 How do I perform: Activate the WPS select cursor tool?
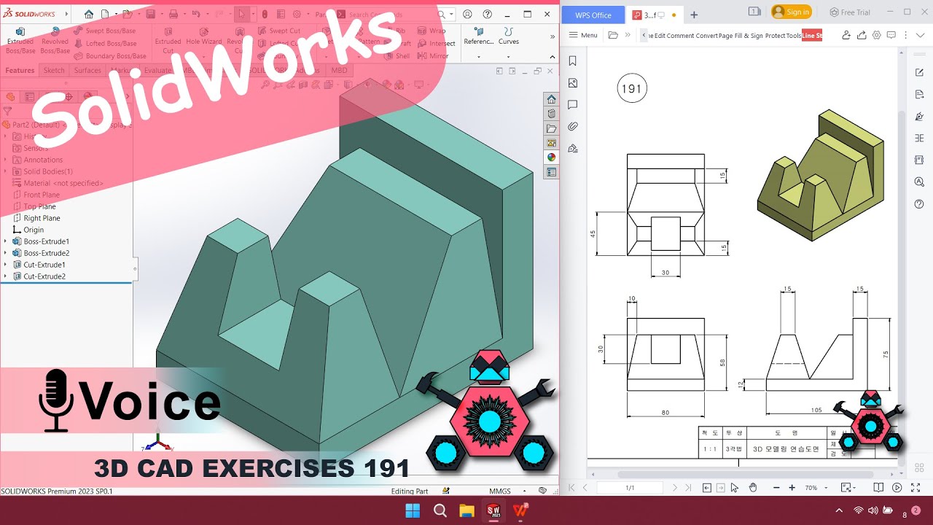point(735,487)
